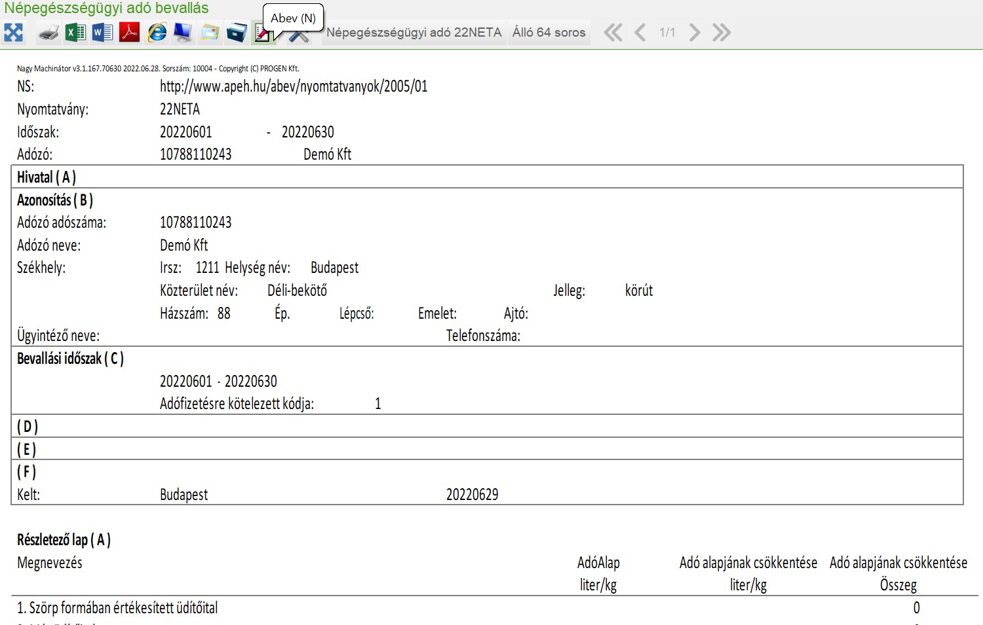Click the ( E ) section row
This screenshot has height=625, width=983.
coord(487,449)
